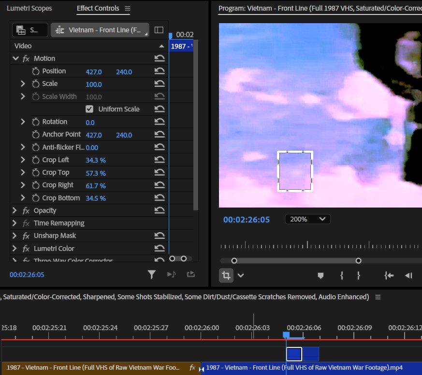This screenshot has width=422, height=375.
Task: Click the export frame icon in Effect Controls
Action: pos(191,274)
